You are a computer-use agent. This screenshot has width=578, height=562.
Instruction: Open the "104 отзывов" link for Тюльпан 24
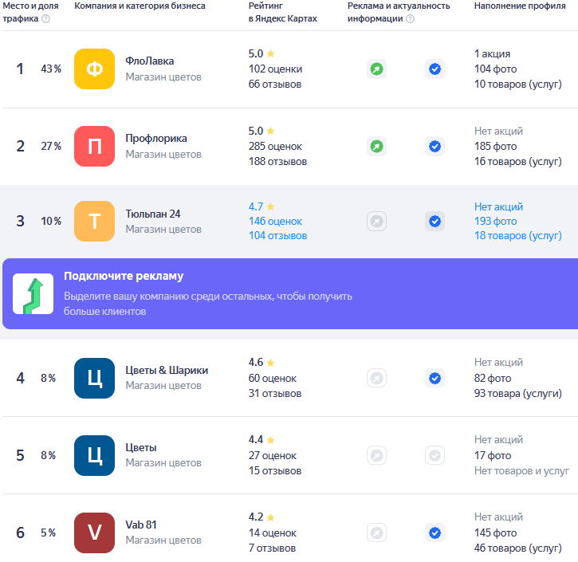pyautogui.click(x=277, y=236)
